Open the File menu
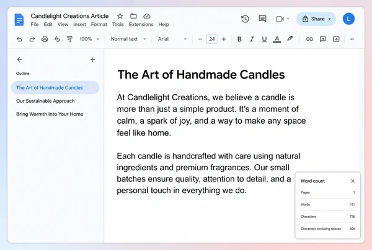Screen dimensions: 372x250 pos(35,24)
